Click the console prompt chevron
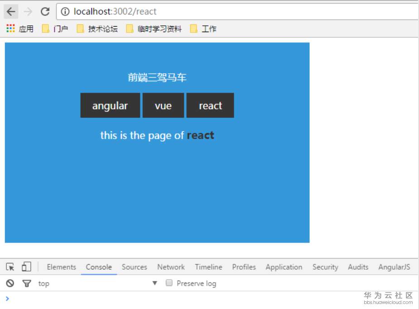The image size is (419, 309). coord(7,299)
